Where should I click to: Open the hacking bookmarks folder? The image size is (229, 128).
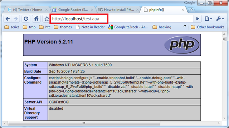click(x=162, y=27)
